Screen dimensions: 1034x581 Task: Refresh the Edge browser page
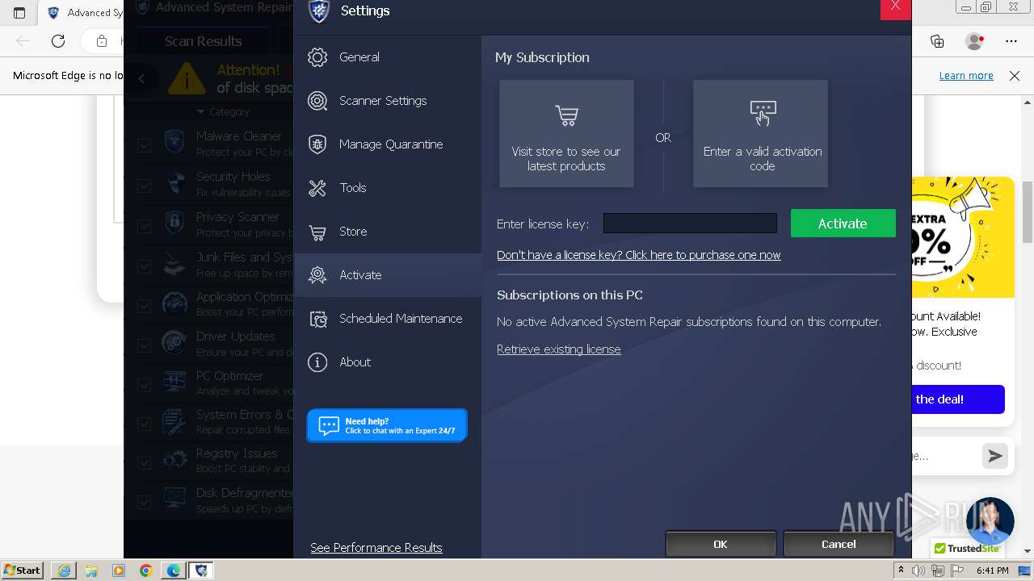coord(58,41)
